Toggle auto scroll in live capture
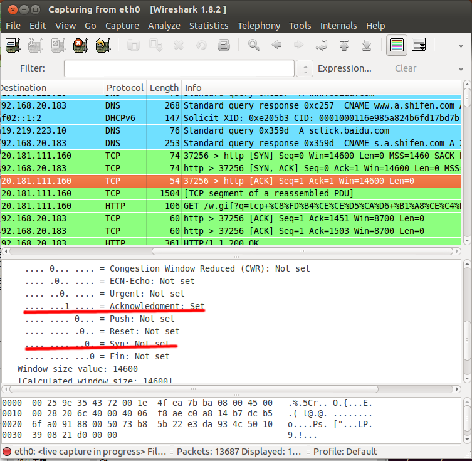472x461 pixels. [419, 45]
